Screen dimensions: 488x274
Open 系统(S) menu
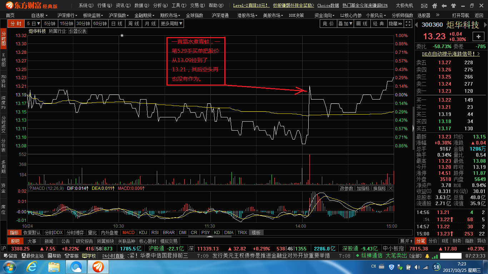coord(86,5)
